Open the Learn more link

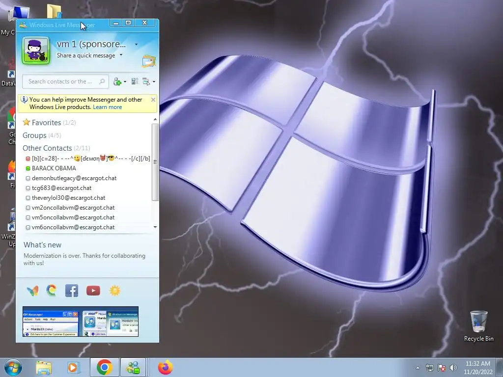(x=108, y=107)
